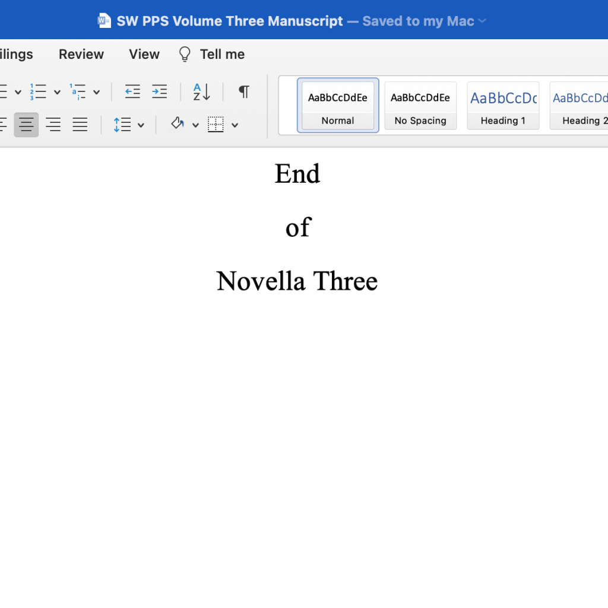The height and width of the screenshot is (608, 608).
Task: Open the borders dropdown arrow
Action: tap(235, 125)
